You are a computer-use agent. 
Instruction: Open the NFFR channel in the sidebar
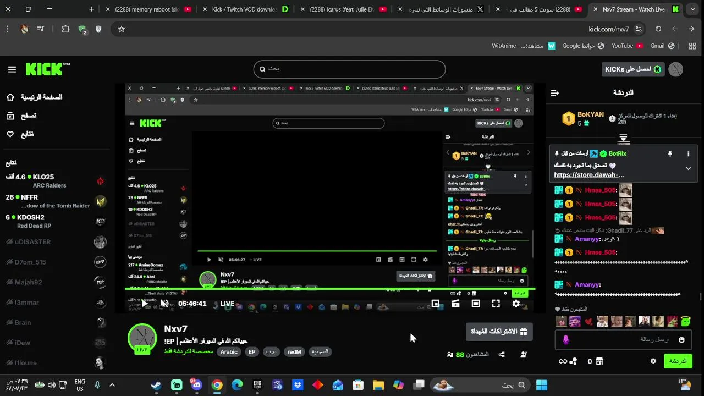(x=55, y=201)
